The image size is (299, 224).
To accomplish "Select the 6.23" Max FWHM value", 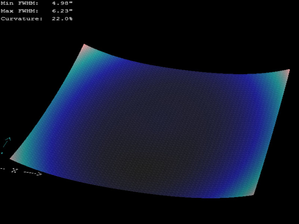I will click(62, 11).
